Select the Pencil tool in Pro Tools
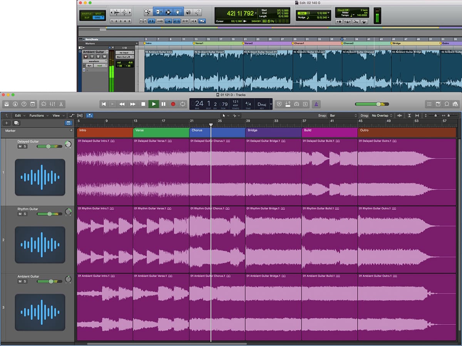 [198, 12]
